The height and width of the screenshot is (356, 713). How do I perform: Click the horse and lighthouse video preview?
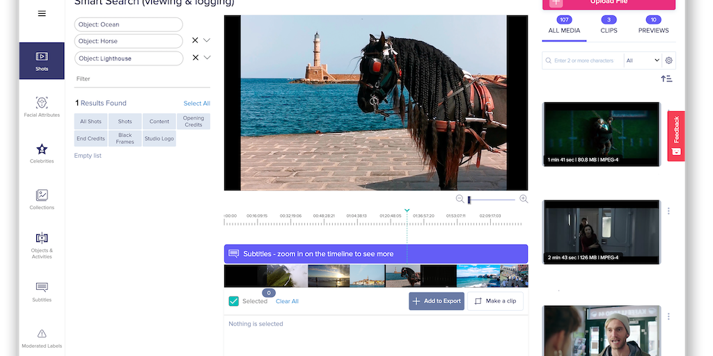pyautogui.click(x=376, y=103)
